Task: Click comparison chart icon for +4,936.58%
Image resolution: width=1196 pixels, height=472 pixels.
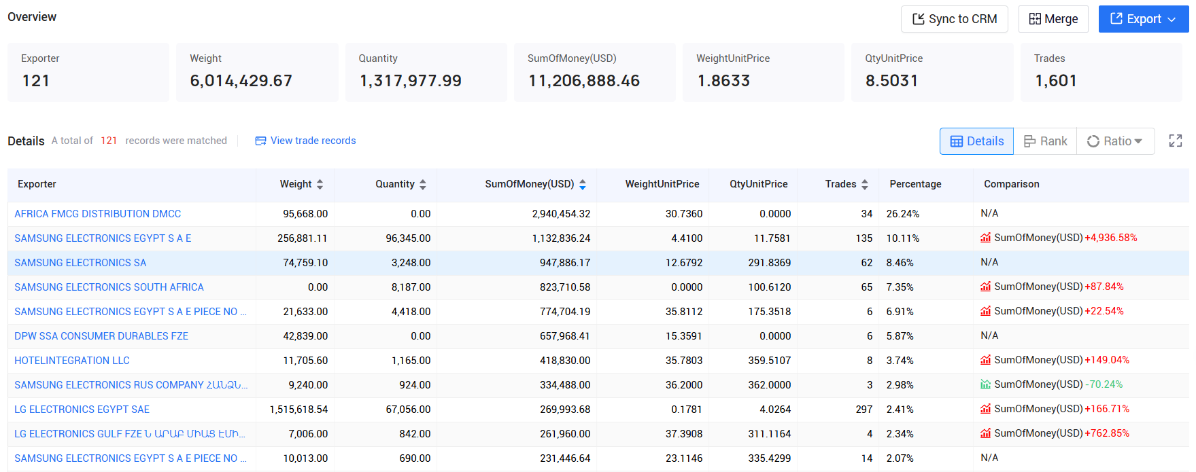Action: click(985, 238)
